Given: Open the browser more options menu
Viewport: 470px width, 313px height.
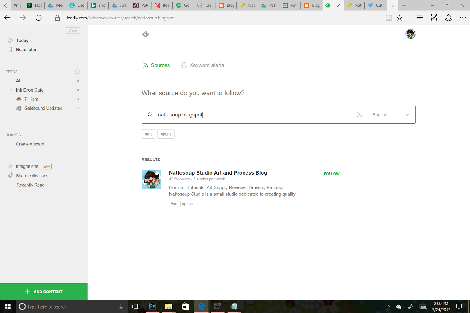Looking at the screenshot, I should point(463,18).
